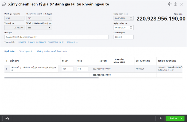Click the Cất và In button
This screenshot has width=187, height=122.
172,118
